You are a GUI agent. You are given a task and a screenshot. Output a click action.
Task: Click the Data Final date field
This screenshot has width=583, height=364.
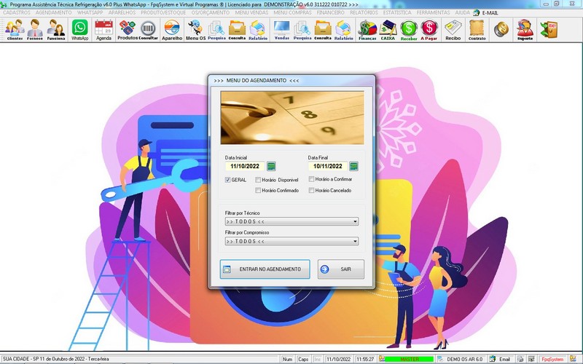pos(327,166)
